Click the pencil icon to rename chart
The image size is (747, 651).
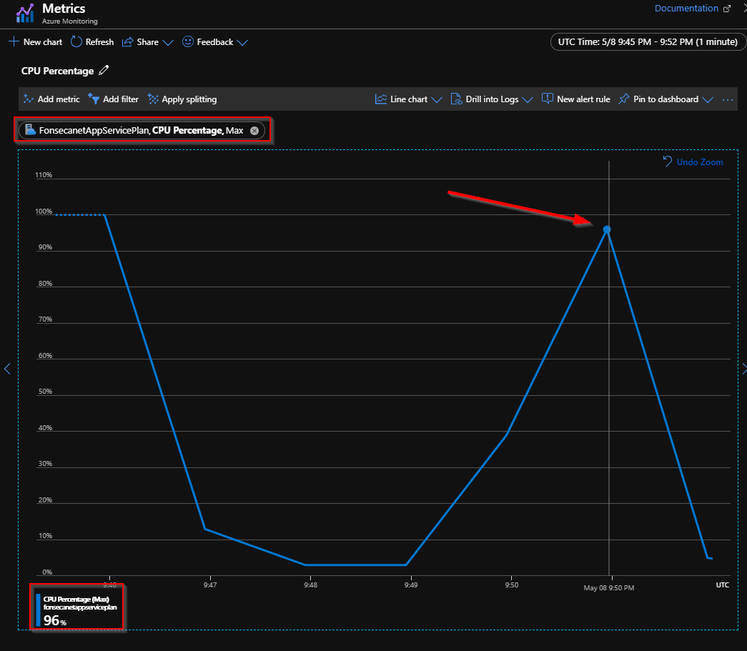click(102, 70)
